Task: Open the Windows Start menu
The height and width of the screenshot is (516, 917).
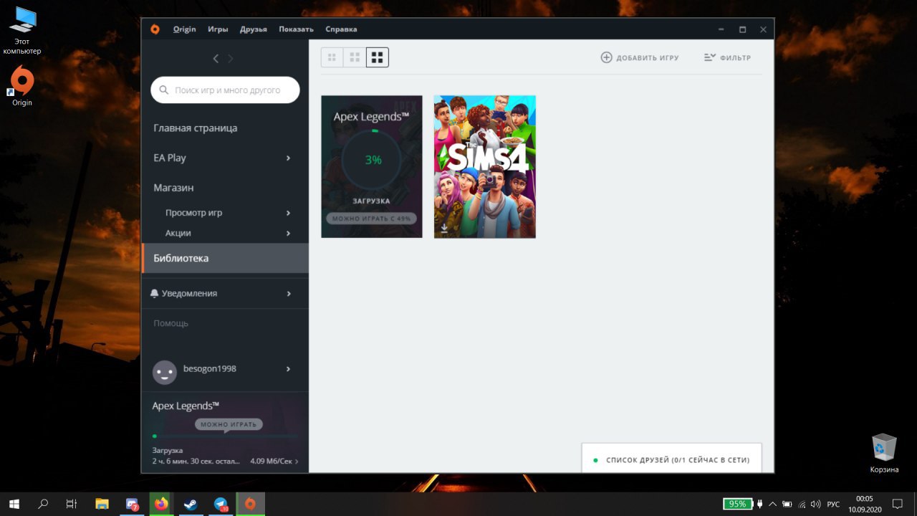Action: (14, 504)
